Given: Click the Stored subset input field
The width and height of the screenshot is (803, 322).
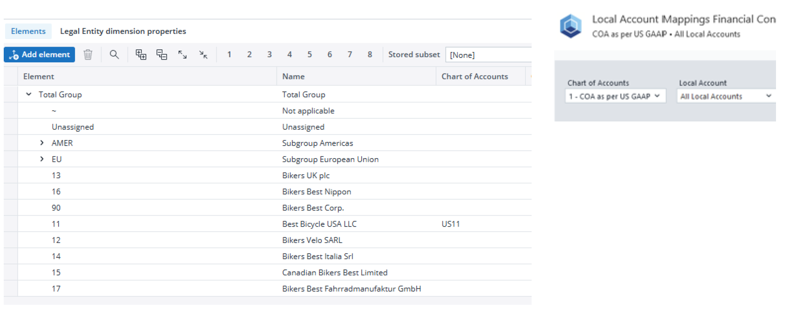Looking at the screenshot, I should point(488,55).
